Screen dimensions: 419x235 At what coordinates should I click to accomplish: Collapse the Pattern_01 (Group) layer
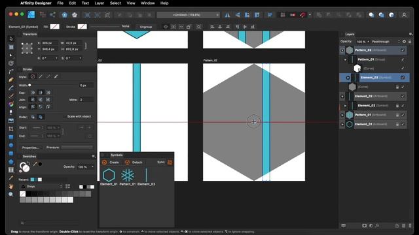(x=345, y=59)
